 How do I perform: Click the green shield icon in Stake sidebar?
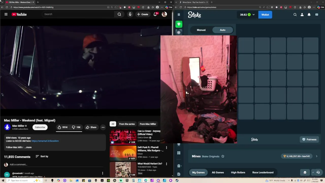pyautogui.click(x=179, y=24)
